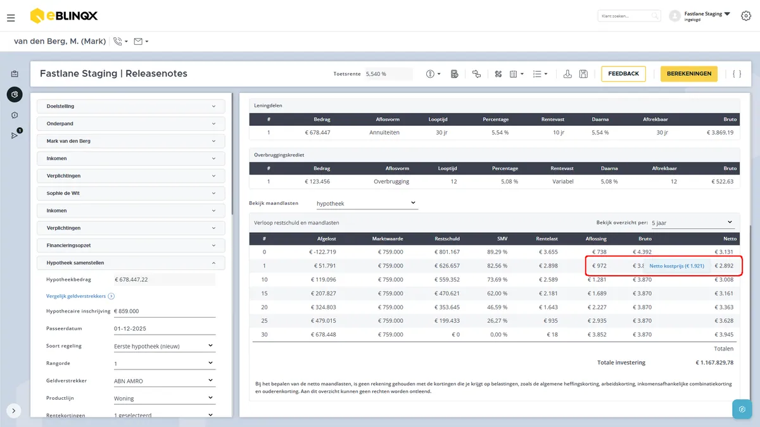Screen dimensions: 760x427
Task: Click the download toolbar icon
Action: pyautogui.click(x=567, y=74)
